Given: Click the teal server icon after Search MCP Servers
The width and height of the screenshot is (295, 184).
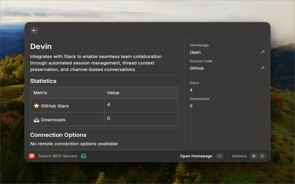Looking at the screenshot, I should 83,156.
